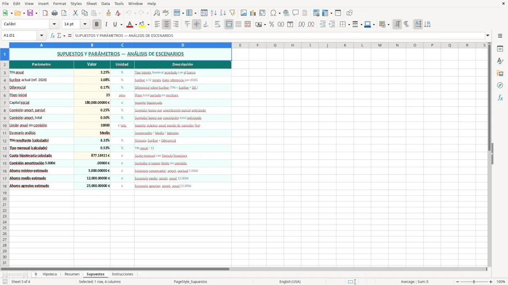Viewport: 508px width, 285px height.
Task: Click the Save document icon
Action: coord(30,13)
